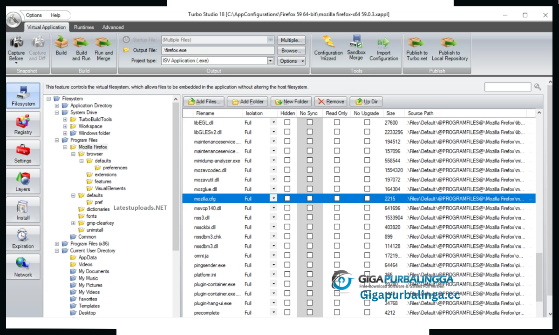559x335 pixels.
Task: Click the search magnifier icon
Action: pyautogui.click(x=538, y=87)
